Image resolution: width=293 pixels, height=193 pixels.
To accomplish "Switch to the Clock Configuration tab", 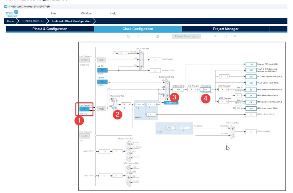I will pyautogui.click(x=138, y=29).
